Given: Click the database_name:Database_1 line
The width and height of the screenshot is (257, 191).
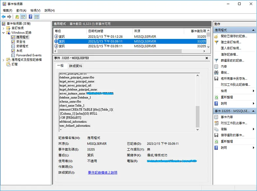Looking at the screenshot, I should [75, 97].
